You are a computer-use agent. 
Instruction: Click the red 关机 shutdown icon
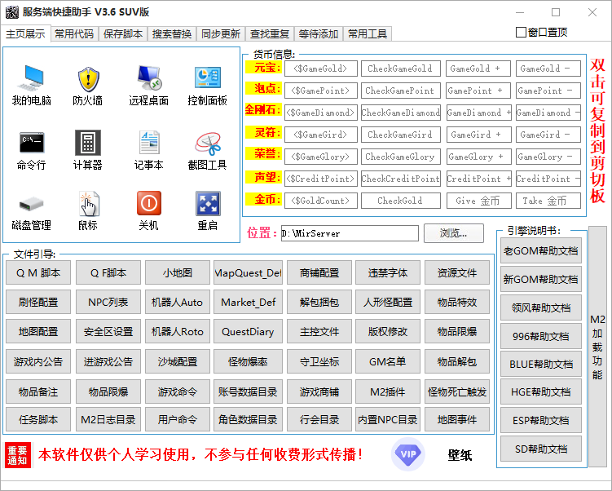pos(148,203)
